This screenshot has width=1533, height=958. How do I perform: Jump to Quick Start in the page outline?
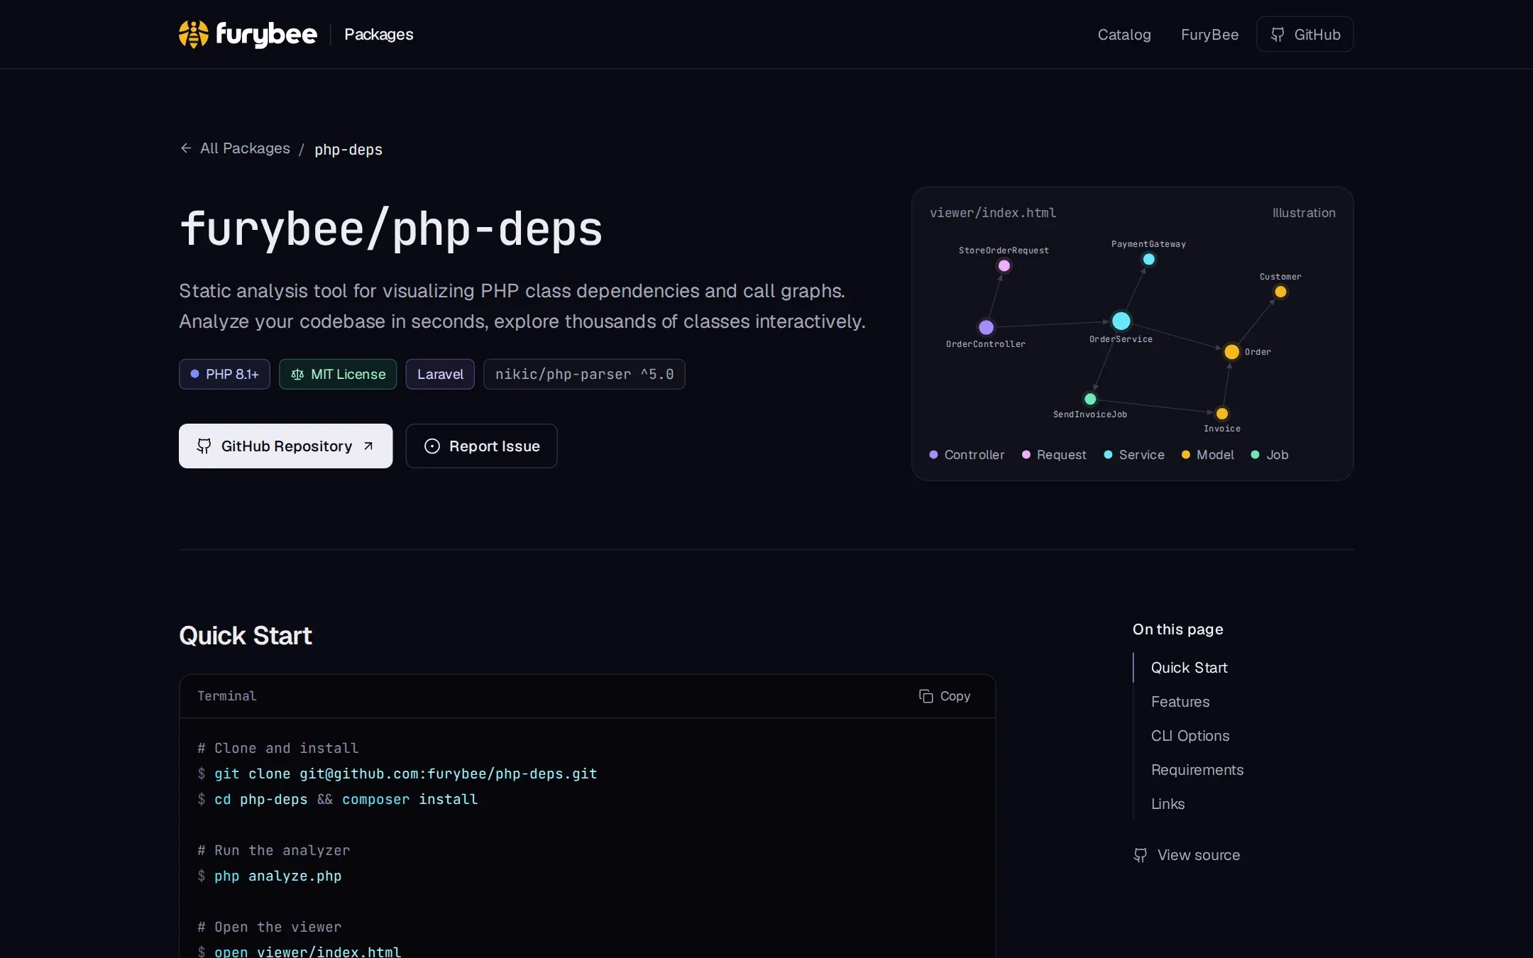pos(1189,667)
